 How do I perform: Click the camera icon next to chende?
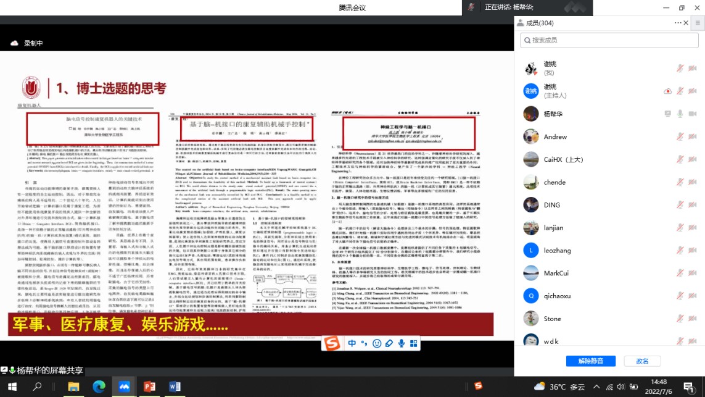tap(692, 182)
